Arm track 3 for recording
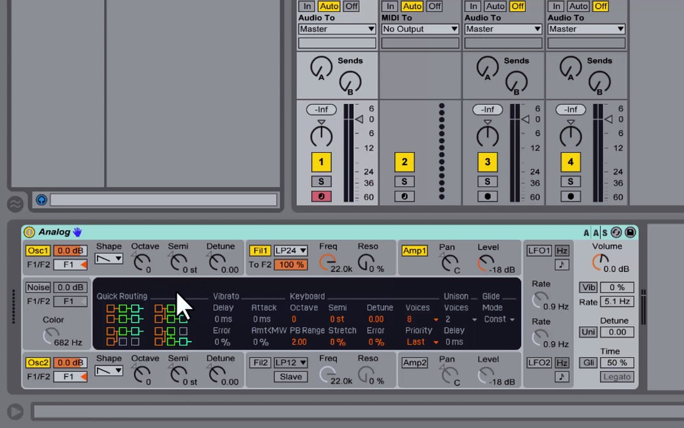The width and height of the screenshot is (684, 428). [x=487, y=196]
